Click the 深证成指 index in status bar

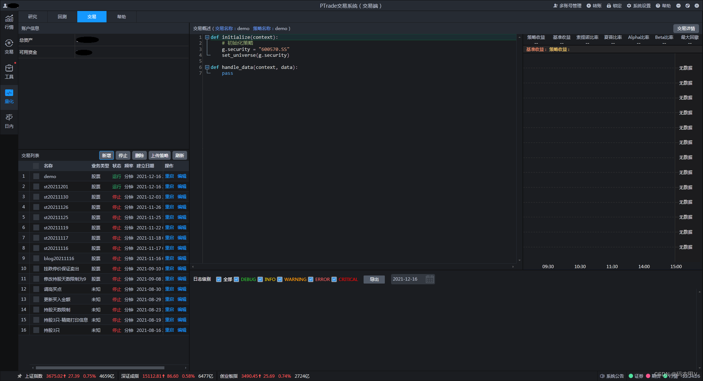point(130,376)
